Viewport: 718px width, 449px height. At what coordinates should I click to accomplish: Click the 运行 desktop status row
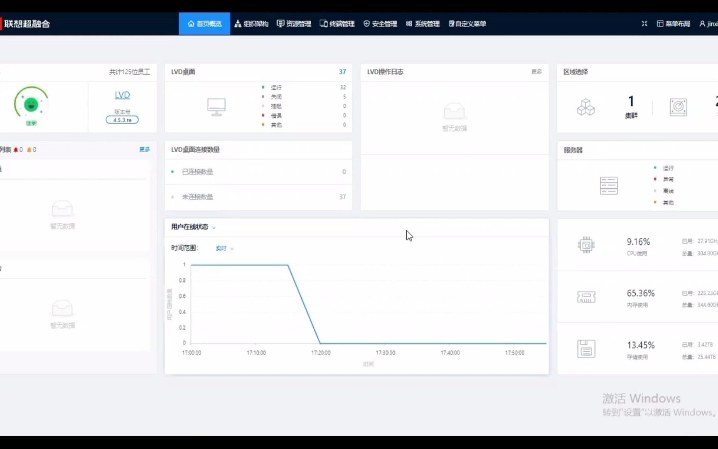304,87
